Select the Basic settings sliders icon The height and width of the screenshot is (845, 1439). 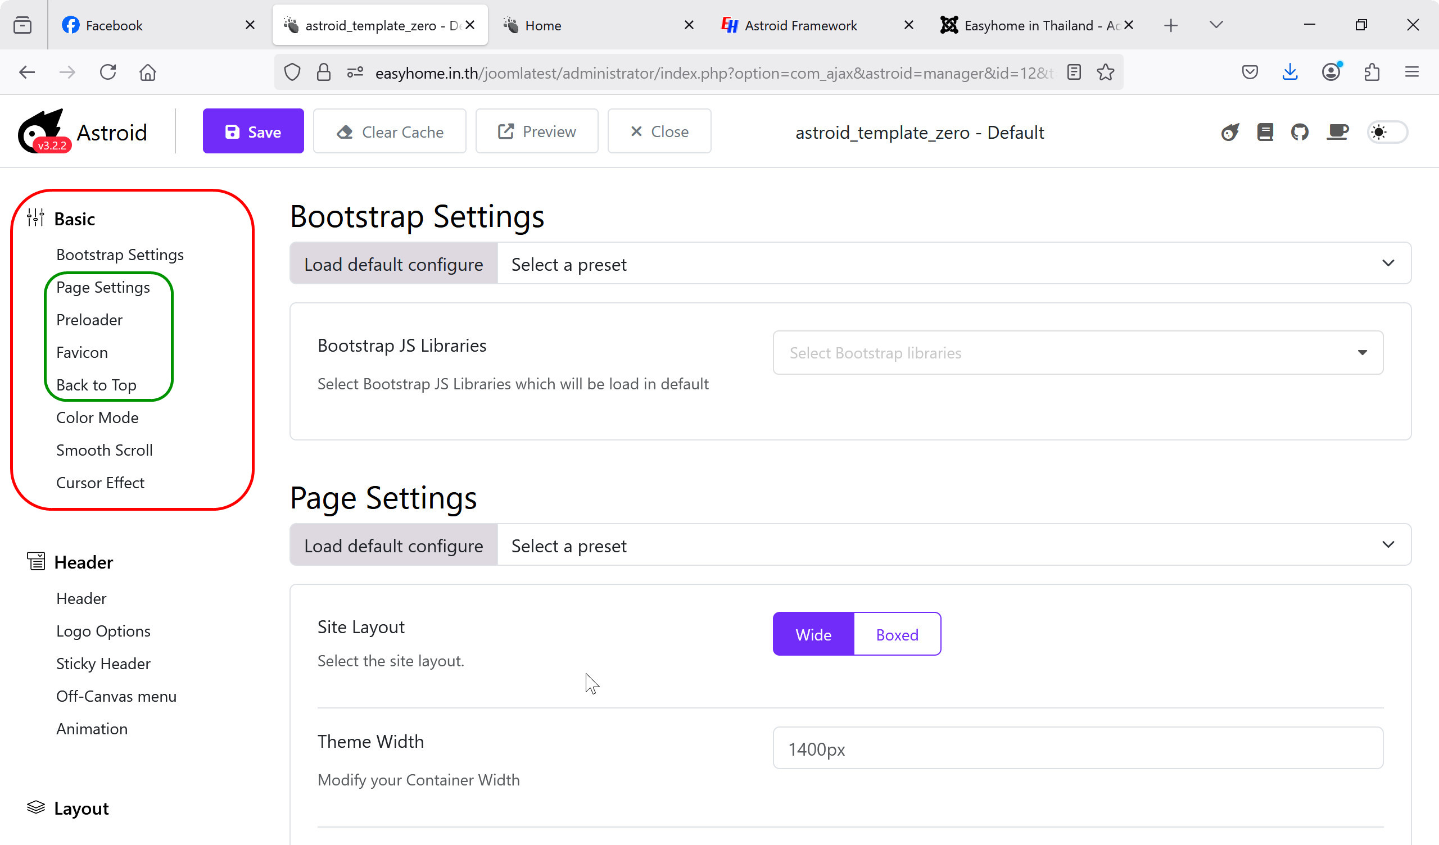pyautogui.click(x=35, y=218)
